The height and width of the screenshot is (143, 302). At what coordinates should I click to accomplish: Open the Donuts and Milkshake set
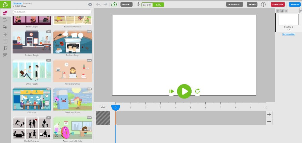coord(72,128)
